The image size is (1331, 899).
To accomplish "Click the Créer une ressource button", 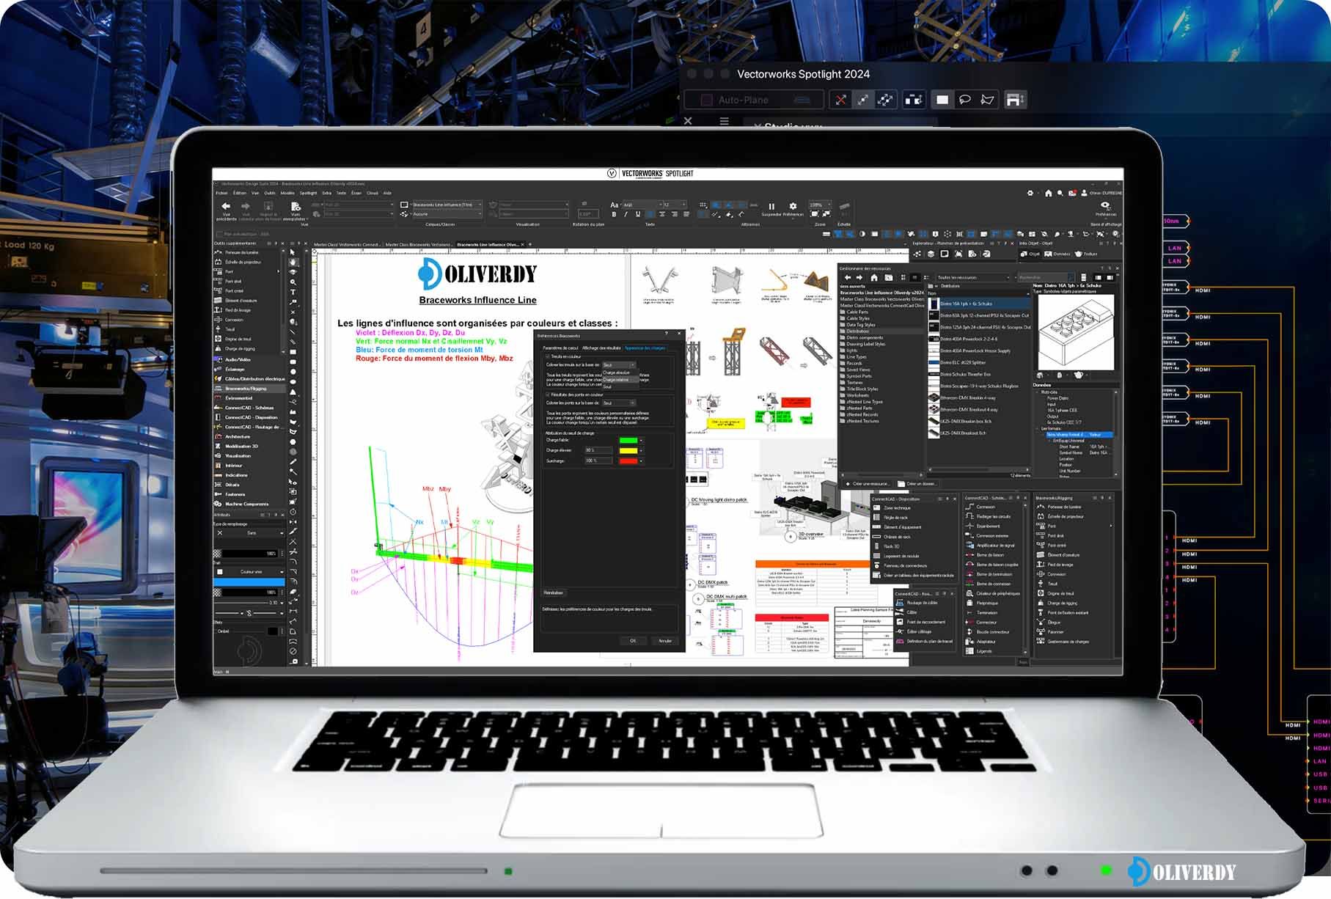I will click(869, 483).
